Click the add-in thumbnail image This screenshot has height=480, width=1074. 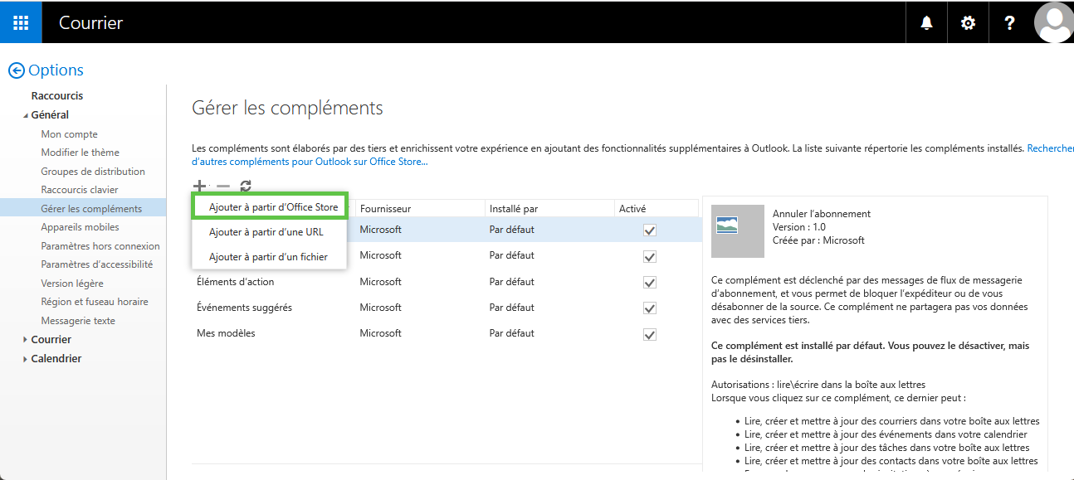(738, 231)
